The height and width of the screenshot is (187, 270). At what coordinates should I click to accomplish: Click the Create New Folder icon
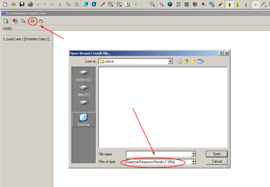coord(193,61)
